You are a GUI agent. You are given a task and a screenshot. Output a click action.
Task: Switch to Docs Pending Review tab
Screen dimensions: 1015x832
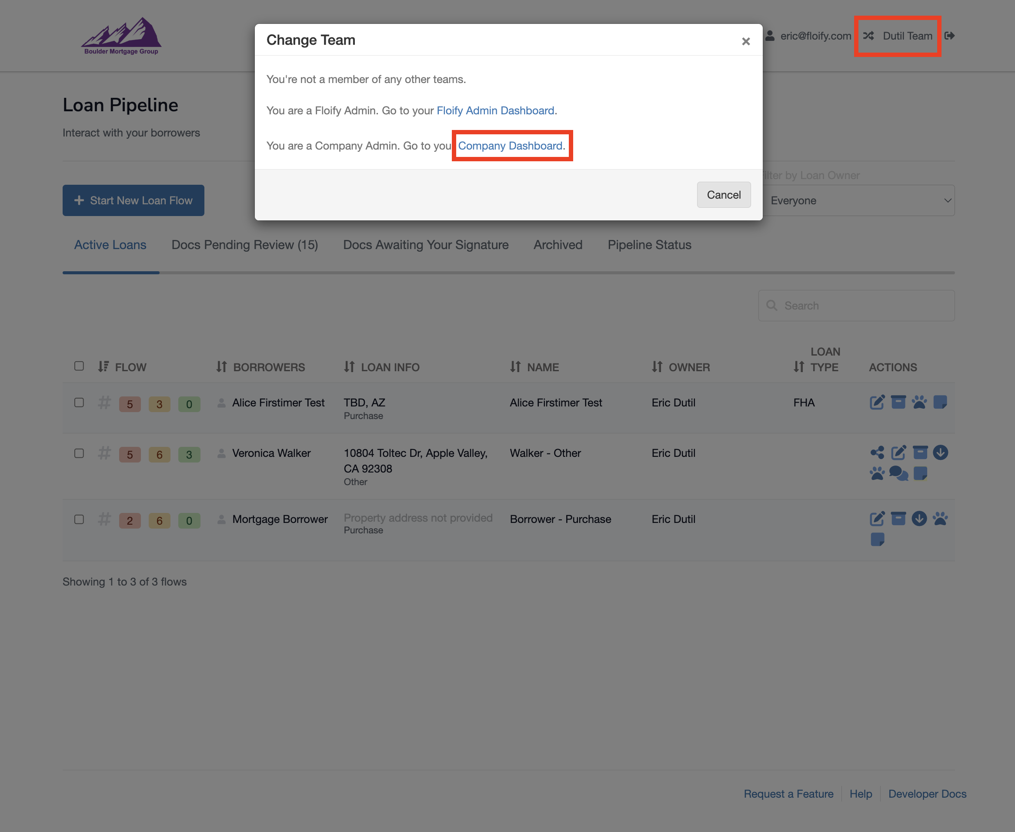click(x=244, y=245)
